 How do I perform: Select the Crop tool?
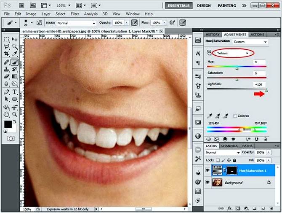(6, 54)
